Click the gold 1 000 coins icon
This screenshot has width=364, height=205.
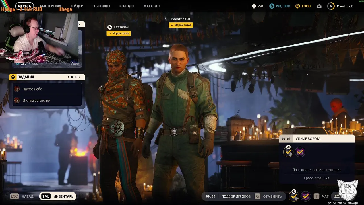coord(298,6)
